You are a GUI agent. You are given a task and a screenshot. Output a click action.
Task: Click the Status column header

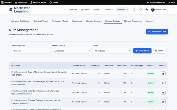[150, 66]
